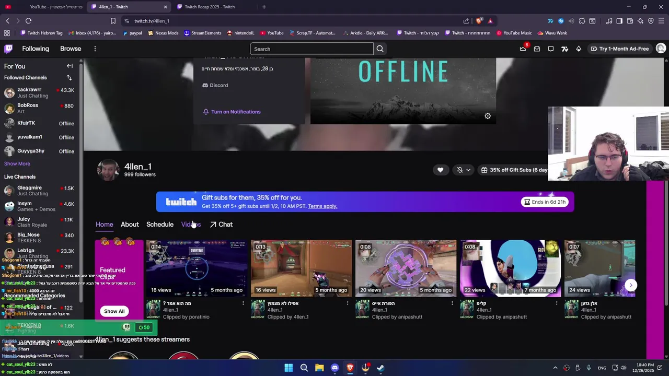The image size is (669, 376).
Task: Open the StreamElements bookmark
Action: (202, 33)
